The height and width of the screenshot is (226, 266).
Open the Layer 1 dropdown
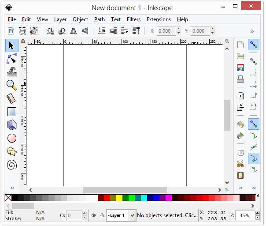click(x=132, y=215)
